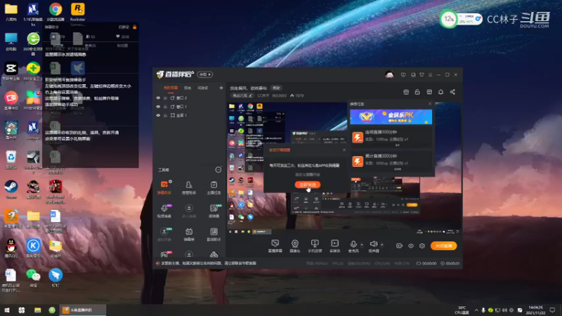Add a 多媒体 multimedia source
This screenshot has height=316, width=562.
coord(335,246)
